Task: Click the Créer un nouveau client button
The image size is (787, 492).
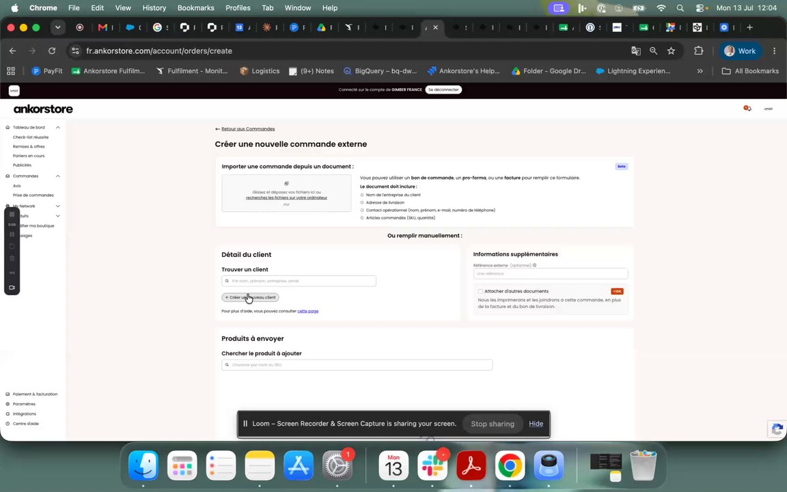Action: click(x=250, y=297)
